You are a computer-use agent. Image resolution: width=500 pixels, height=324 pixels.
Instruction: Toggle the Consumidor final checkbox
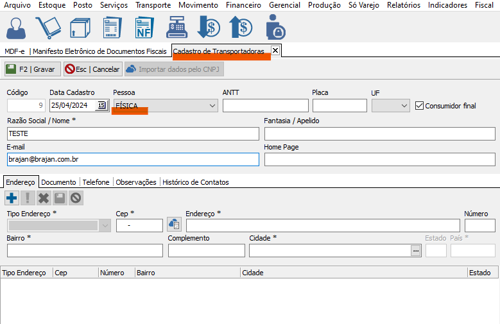click(420, 106)
